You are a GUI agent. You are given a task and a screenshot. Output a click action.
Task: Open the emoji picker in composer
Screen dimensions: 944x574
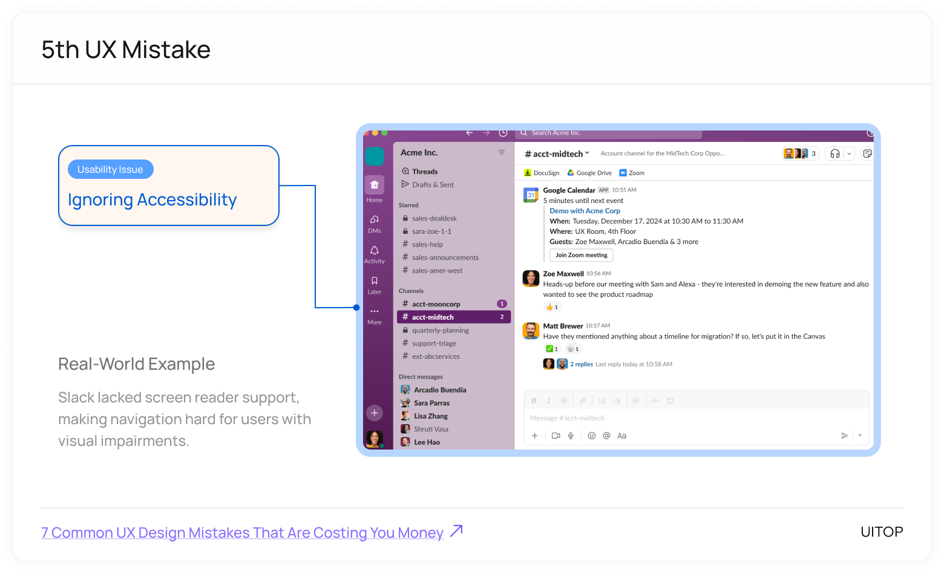[x=592, y=436]
